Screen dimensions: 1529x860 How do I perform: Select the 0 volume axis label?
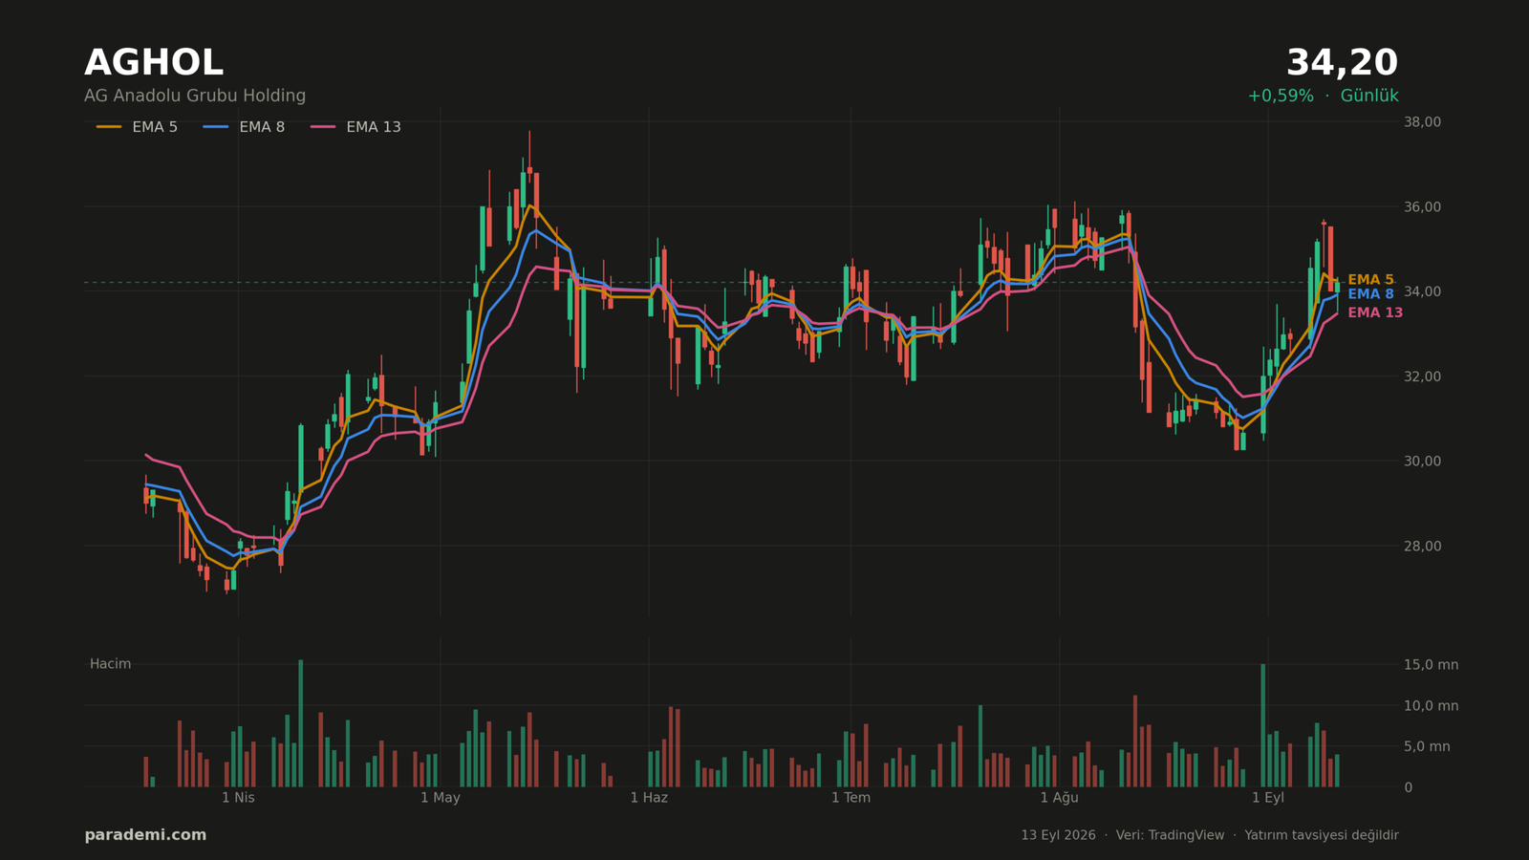coord(1408,787)
